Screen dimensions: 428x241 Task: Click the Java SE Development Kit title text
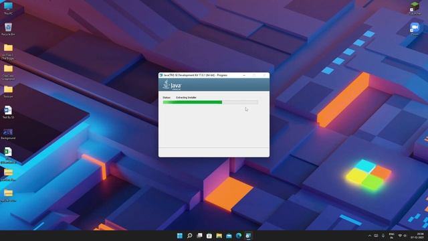(195, 75)
